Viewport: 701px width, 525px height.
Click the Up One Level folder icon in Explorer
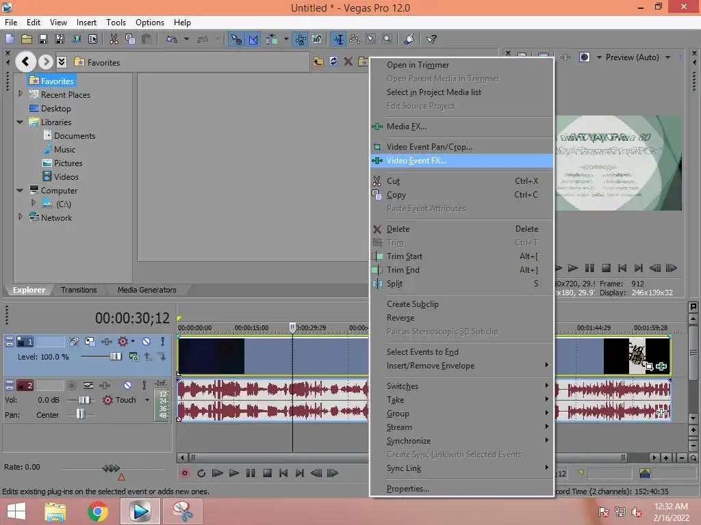pyautogui.click(x=318, y=61)
